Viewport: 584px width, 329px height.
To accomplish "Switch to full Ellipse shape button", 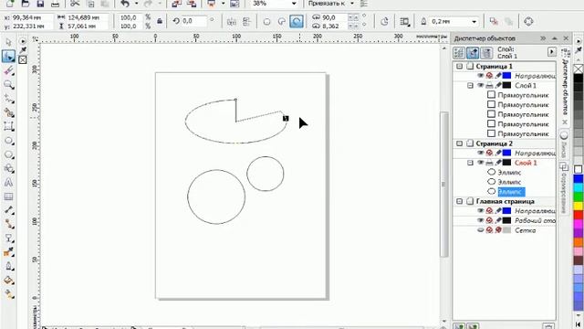I will coord(266,22).
